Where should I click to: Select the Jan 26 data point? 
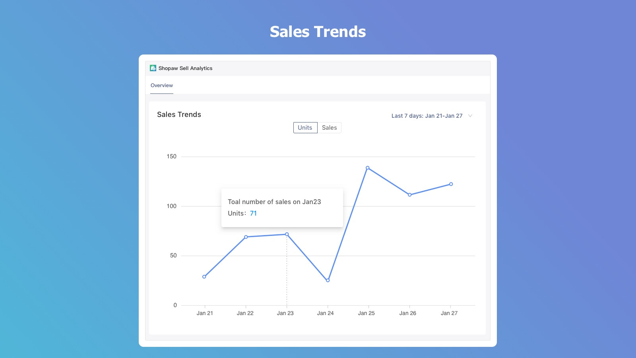pos(410,195)
